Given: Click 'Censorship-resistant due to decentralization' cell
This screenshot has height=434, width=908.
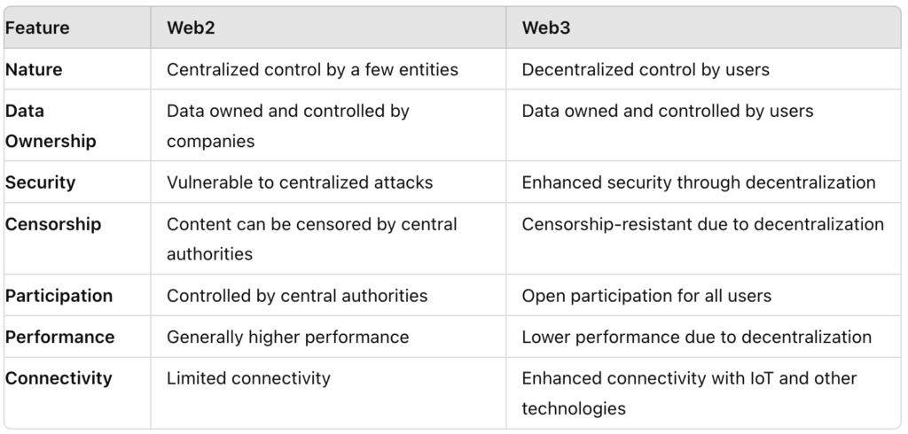Looking at the screenshot, I should coord(702,224).
